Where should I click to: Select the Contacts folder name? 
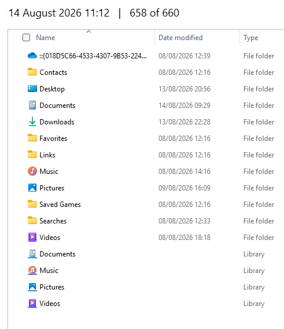pyautogui.click(x=53, y=73)
